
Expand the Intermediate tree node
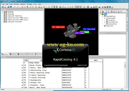click(x=105, y=18)
